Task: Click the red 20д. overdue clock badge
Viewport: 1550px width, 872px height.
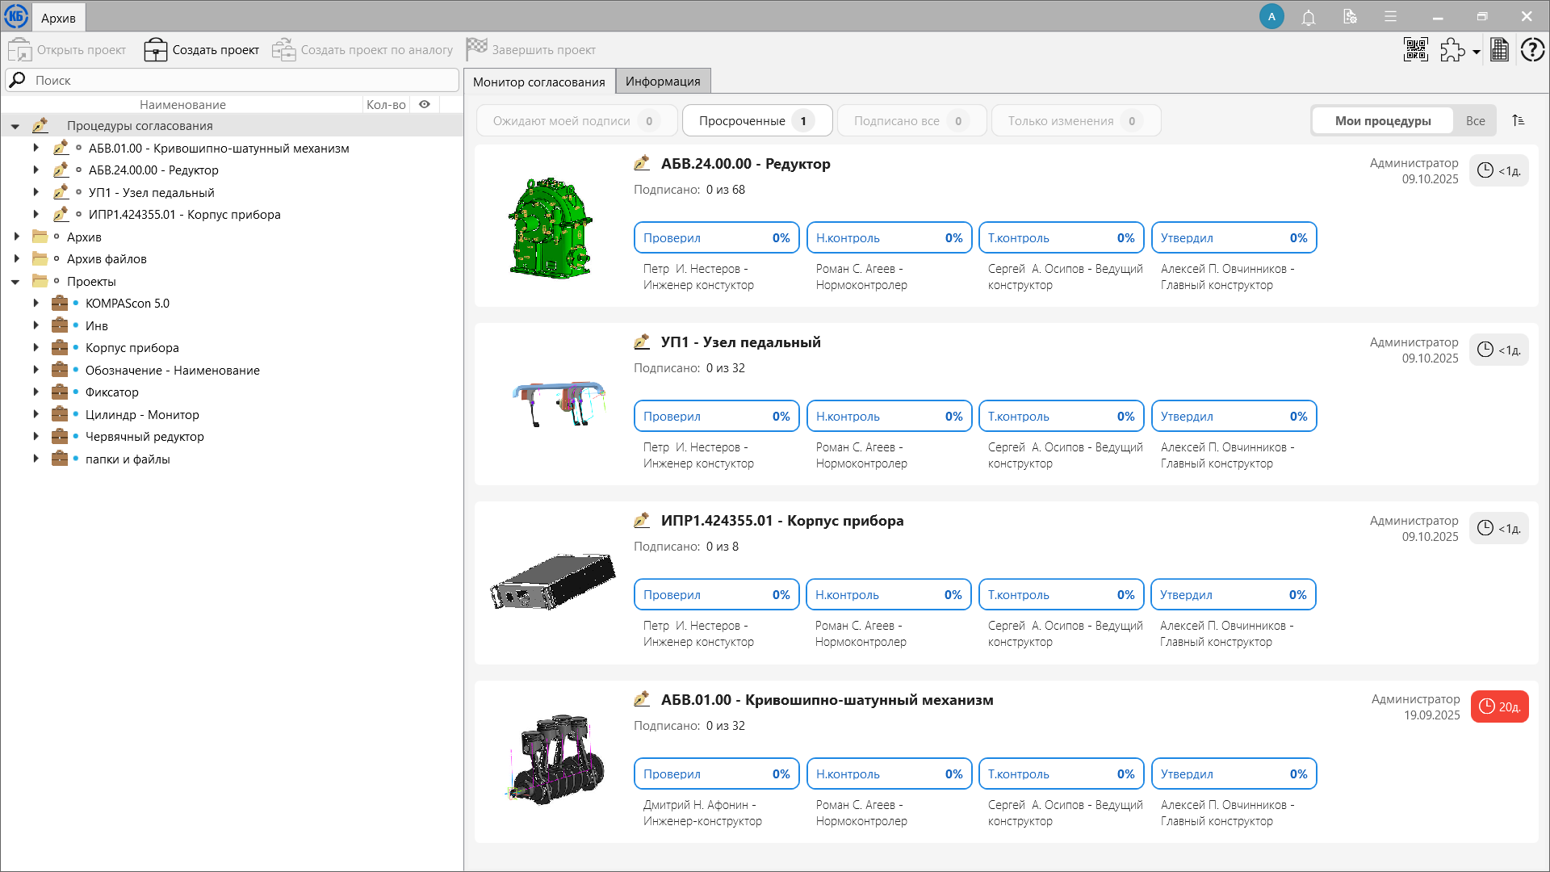Action: [1499, 706]
